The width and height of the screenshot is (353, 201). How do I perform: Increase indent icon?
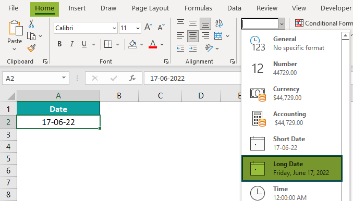pos(193,48)
